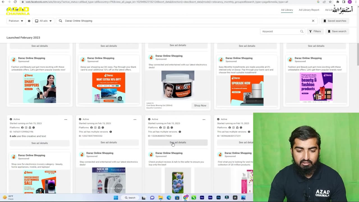Reload the page with browser refresh icon

[15, 2]
